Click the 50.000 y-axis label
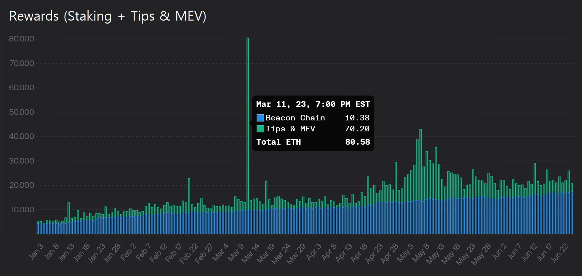582x276 pixels. click(22, 112)
